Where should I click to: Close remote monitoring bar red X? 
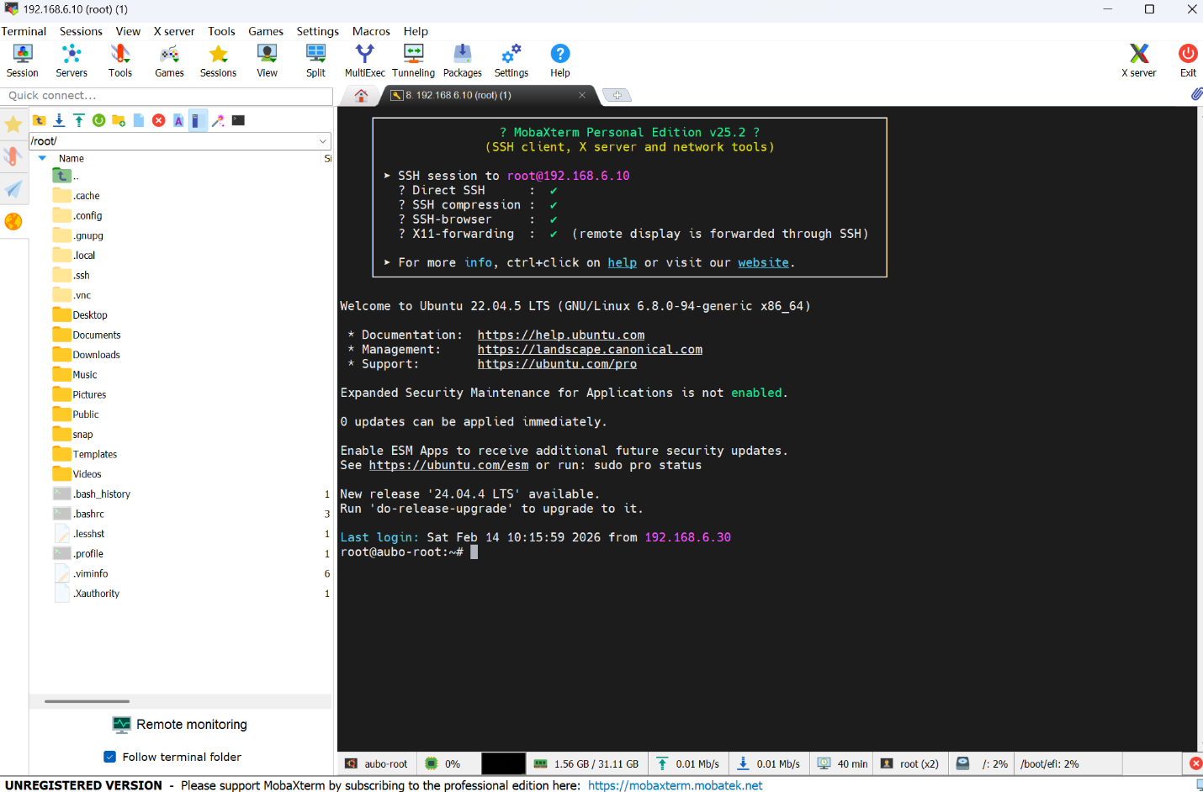[1195, 763]
